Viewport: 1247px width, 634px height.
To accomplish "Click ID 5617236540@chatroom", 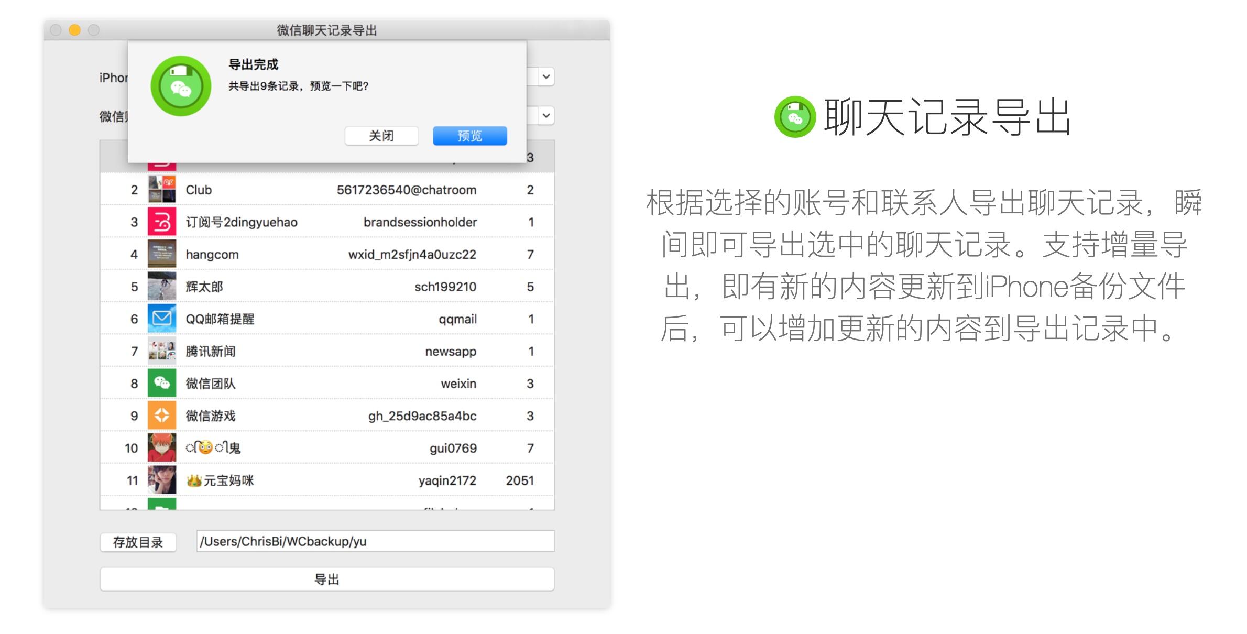I will pyautogui.click(x=407, y=190).
